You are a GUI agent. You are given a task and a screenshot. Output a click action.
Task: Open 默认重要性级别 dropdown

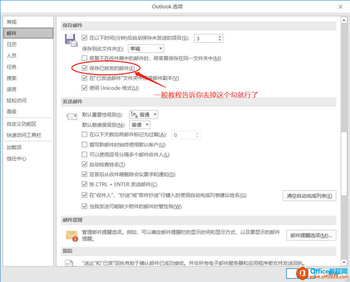(x=144, y=114)
